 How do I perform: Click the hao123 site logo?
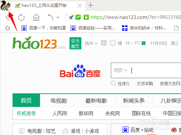point(39,43)
